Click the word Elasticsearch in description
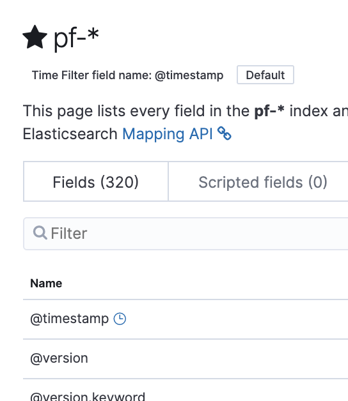This screenshot has width=348, height=401. click(x=70, y=134)
